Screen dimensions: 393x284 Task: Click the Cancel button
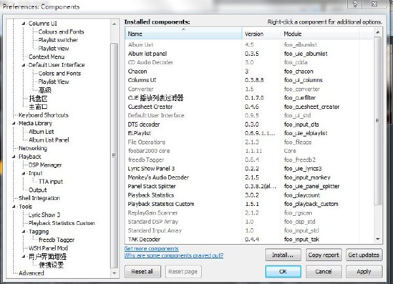click(324, 272)
